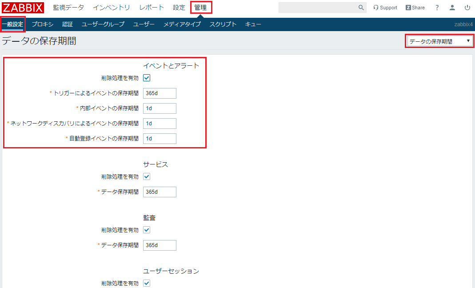Toggle 削除処理を有効 in the サービス section
The image size is (475, 288).
[x=147, y=176]
